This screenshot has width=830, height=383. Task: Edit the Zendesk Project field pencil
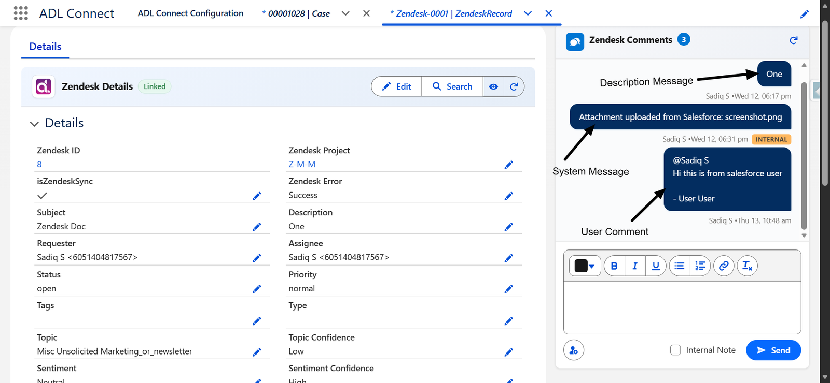point(509,165)
